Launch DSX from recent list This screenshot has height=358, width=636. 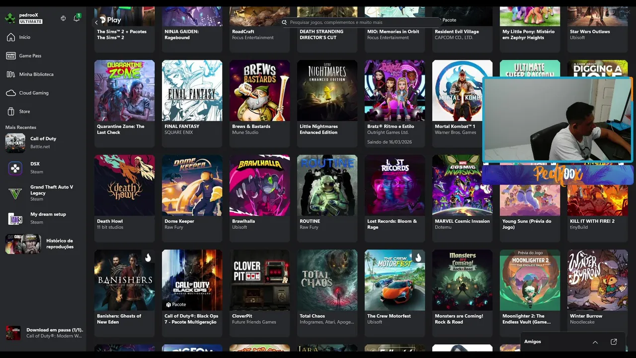pyautogui.click(x=15, y=168)
